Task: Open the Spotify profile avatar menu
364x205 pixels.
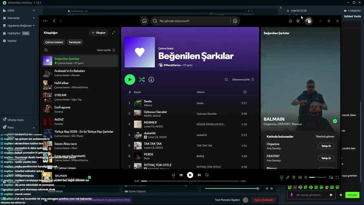Action: (x=309, y=21)
